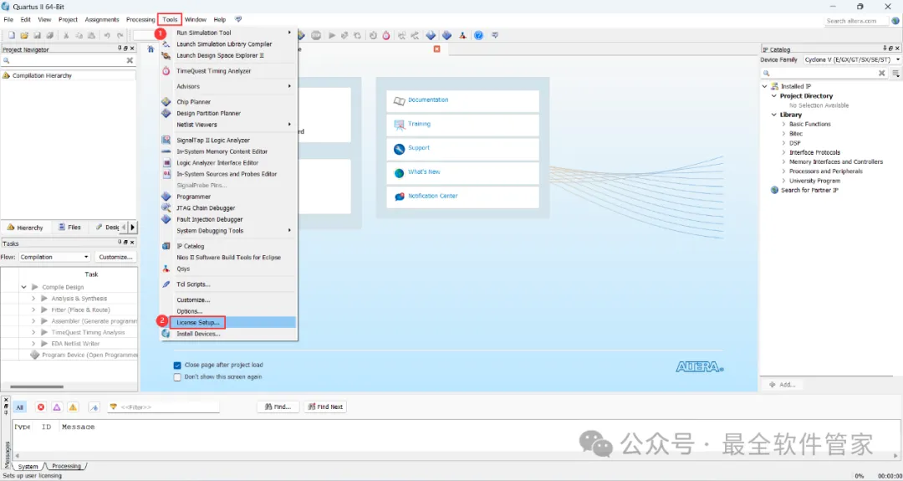Click the Undo arrow toolbar icon
Viewport: 903px width, 481px height.
click(x=107, y=35)
